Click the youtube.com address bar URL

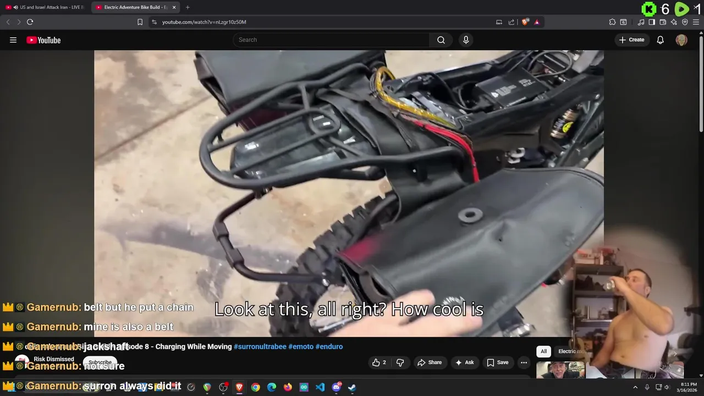coord(204,22)
